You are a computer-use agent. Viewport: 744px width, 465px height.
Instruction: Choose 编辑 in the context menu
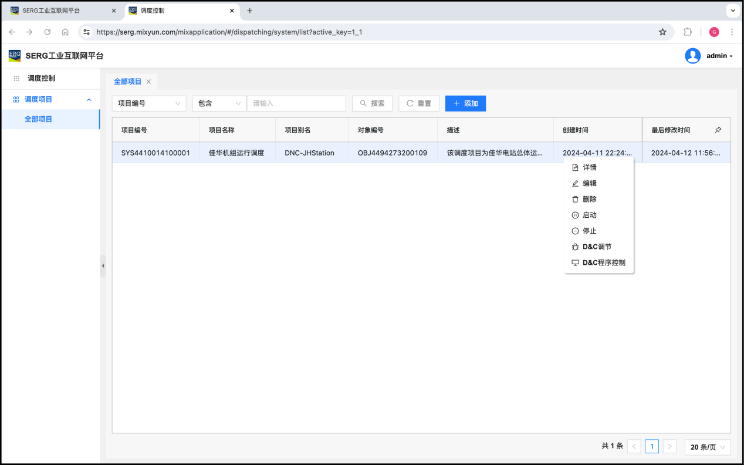click(589, 183)
